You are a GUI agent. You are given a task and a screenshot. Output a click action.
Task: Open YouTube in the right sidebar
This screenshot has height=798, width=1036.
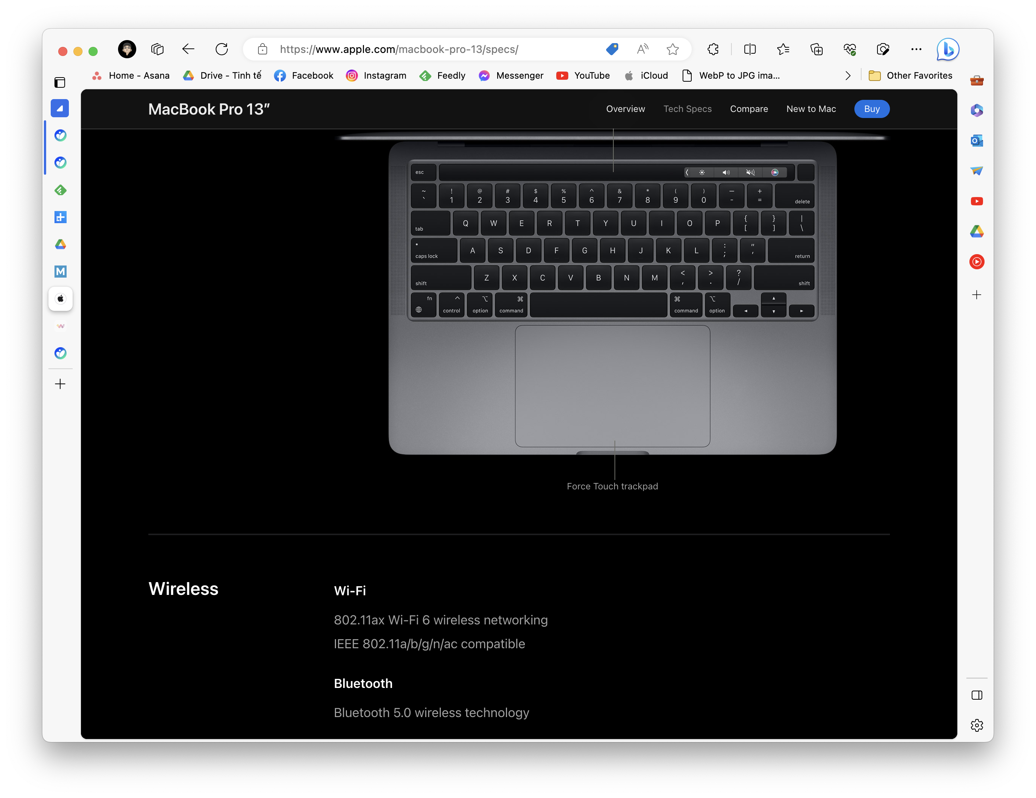(x=976, y=202)
